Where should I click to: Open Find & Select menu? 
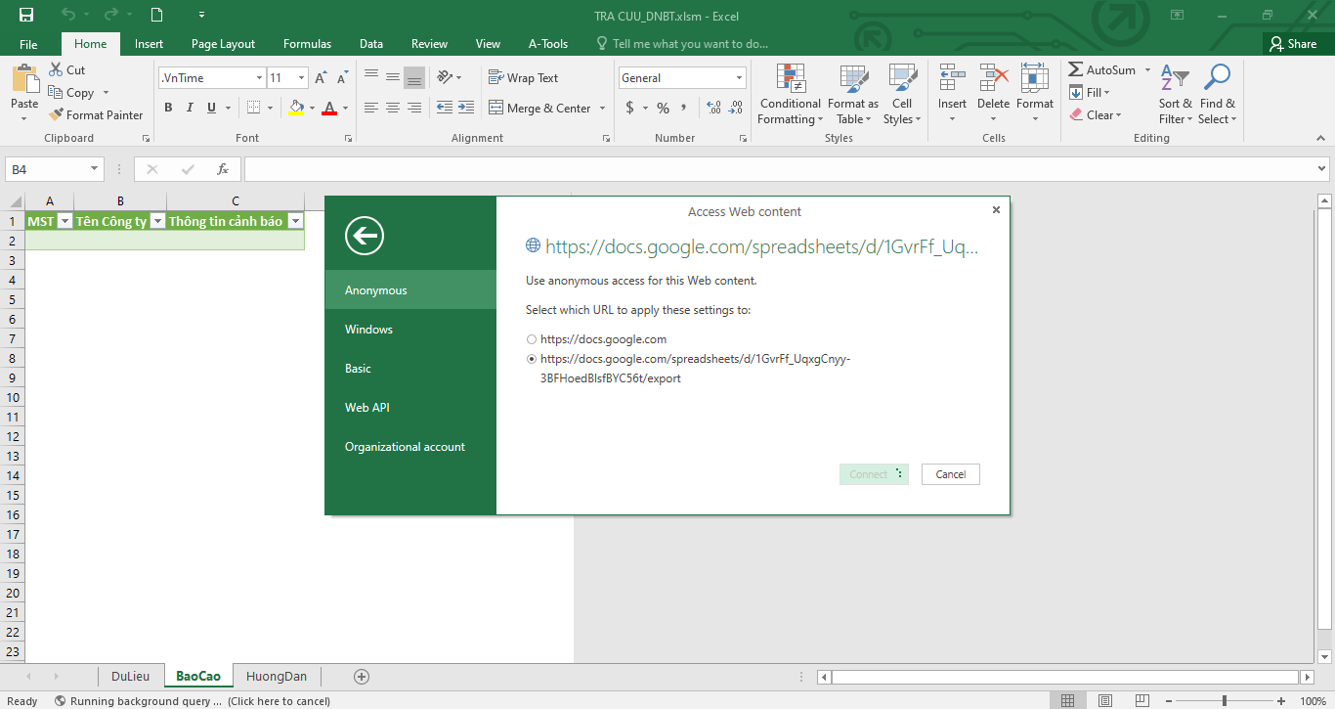tap(1217, 94)
